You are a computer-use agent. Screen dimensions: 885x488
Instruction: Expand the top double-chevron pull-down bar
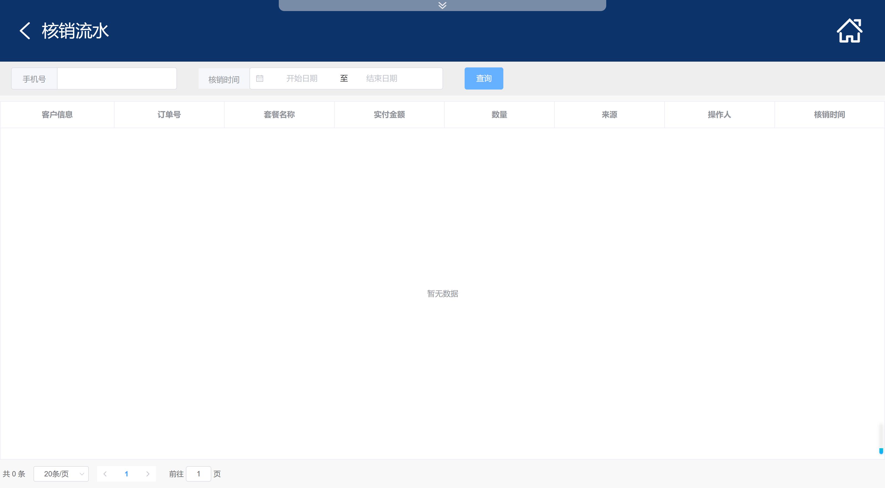(x=442, y=5)
